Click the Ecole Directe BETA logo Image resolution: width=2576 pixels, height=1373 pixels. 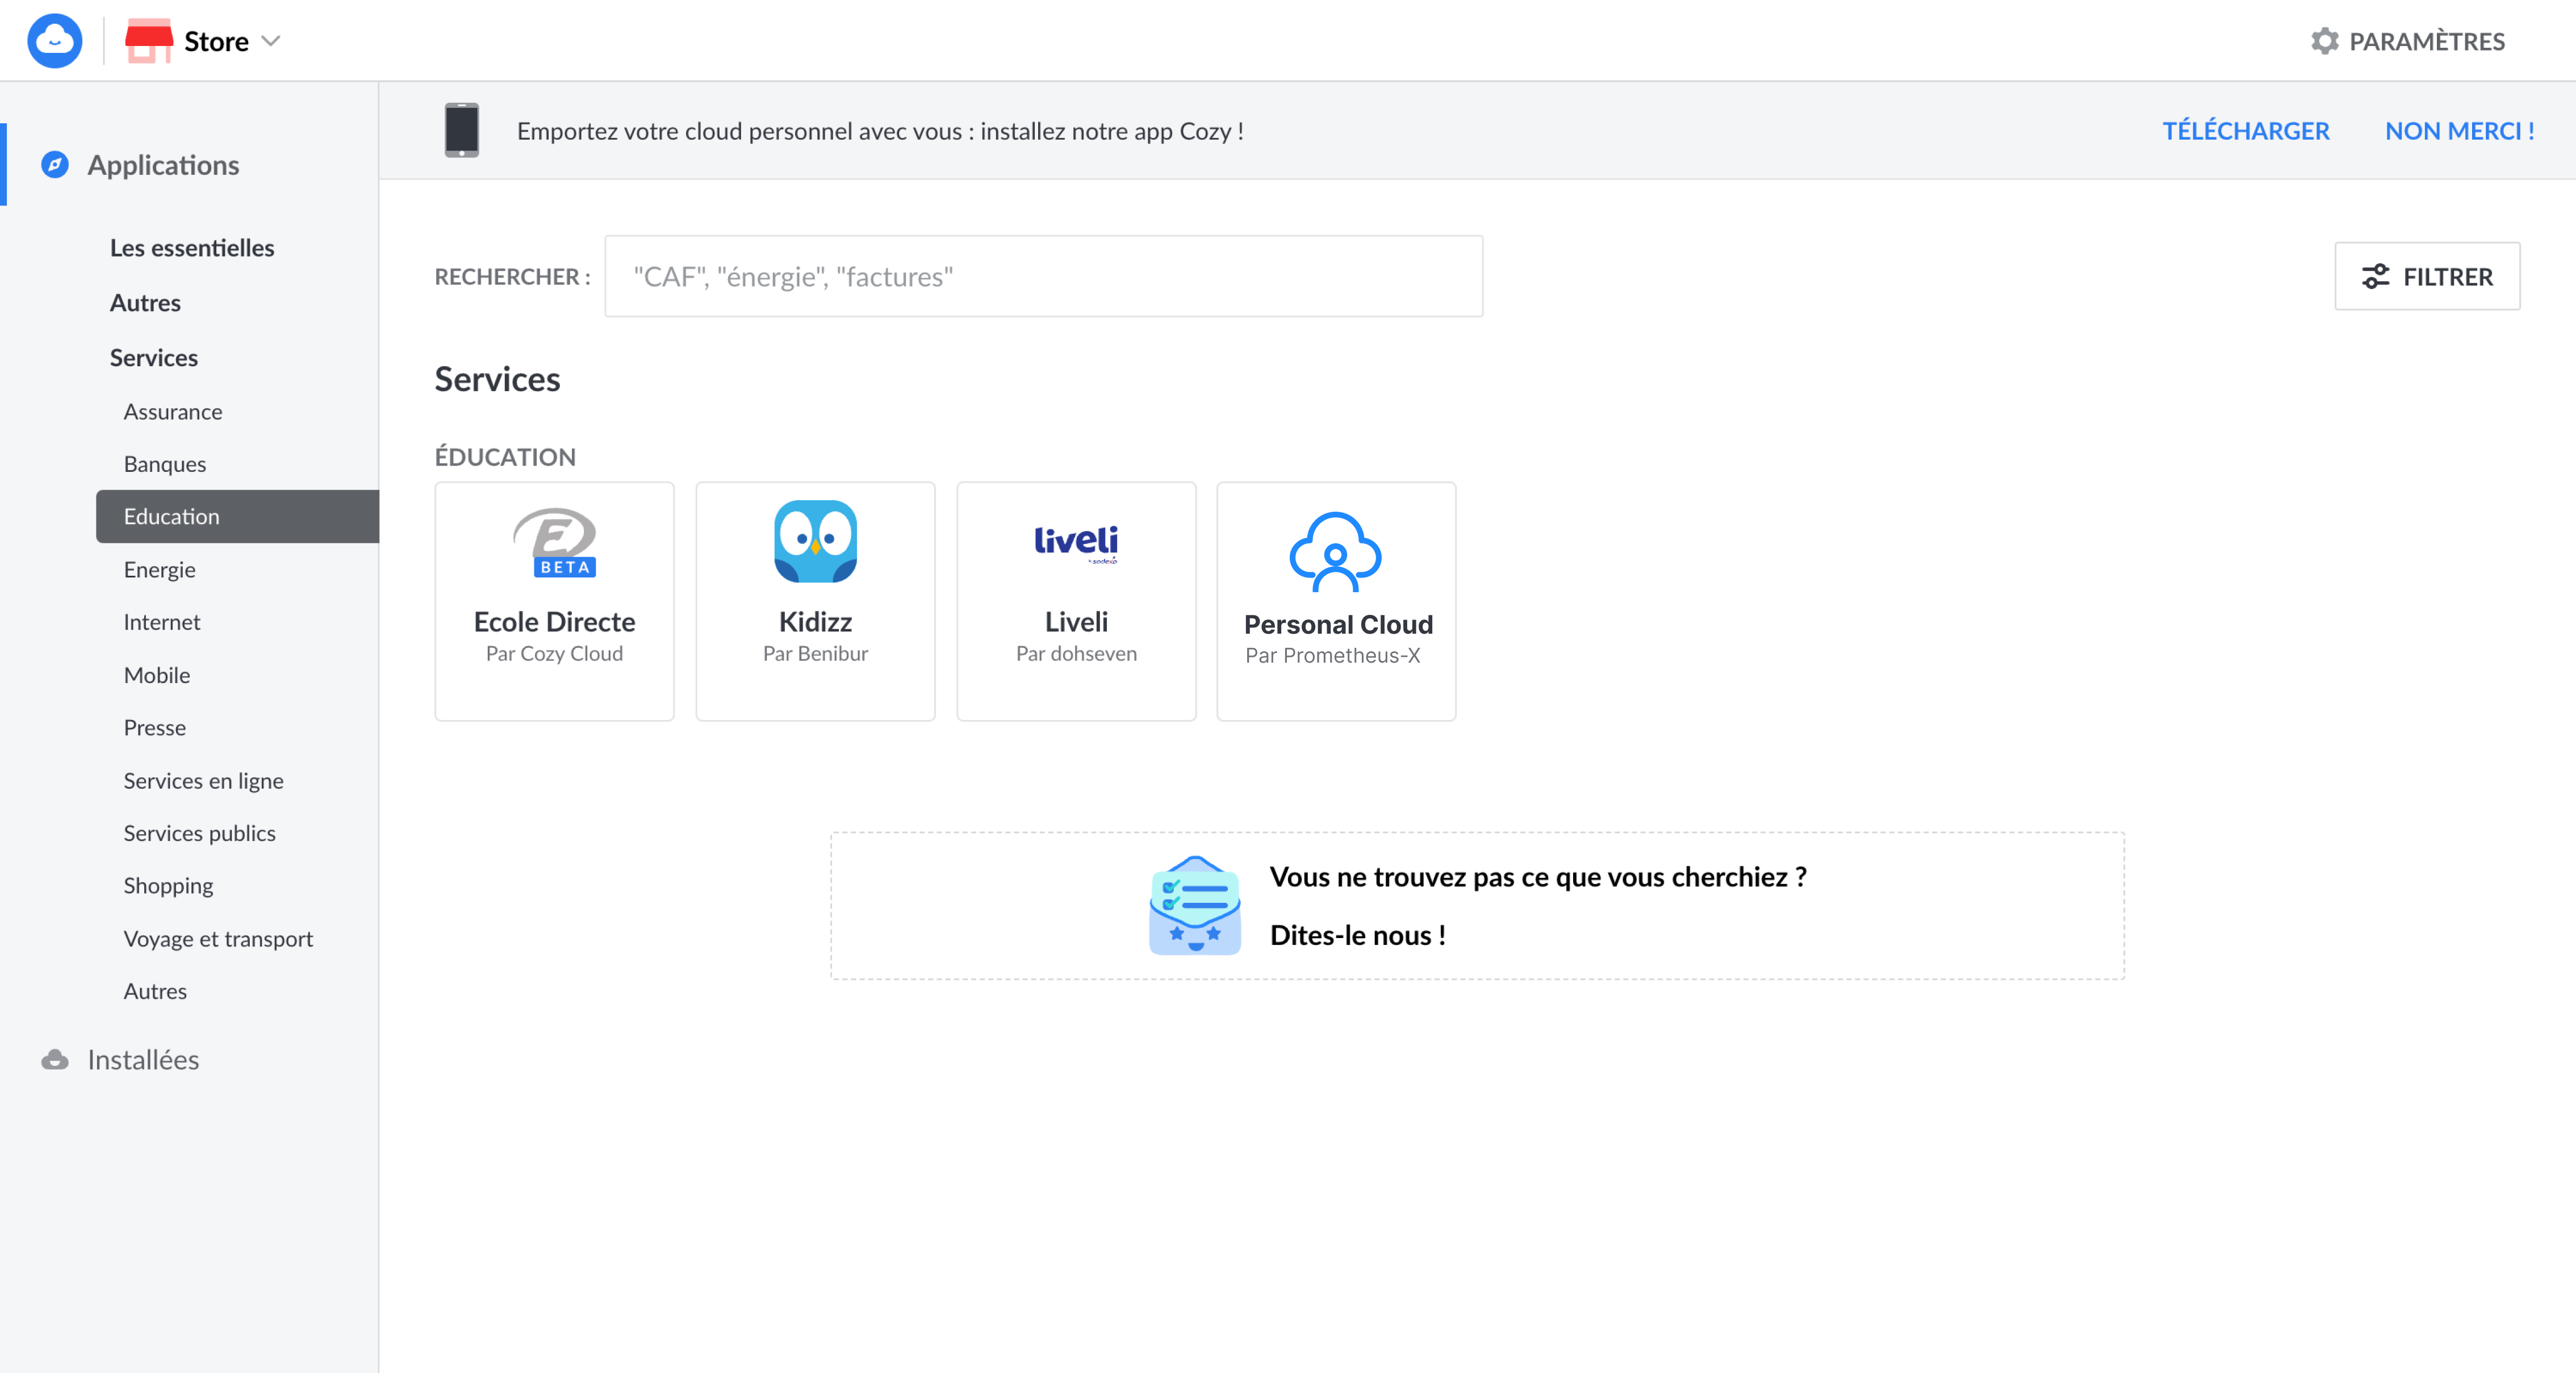click(x=554, y=542)
